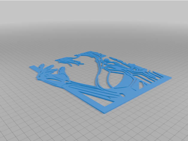Select the protruding tab at model's far left

click(x=34, y=68)
